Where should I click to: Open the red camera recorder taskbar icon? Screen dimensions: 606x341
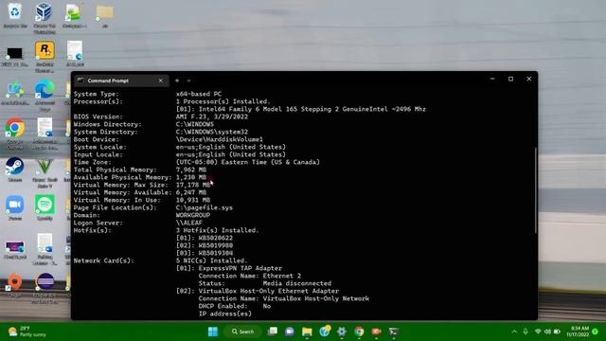pyautogui.click(x=376, y=332)
